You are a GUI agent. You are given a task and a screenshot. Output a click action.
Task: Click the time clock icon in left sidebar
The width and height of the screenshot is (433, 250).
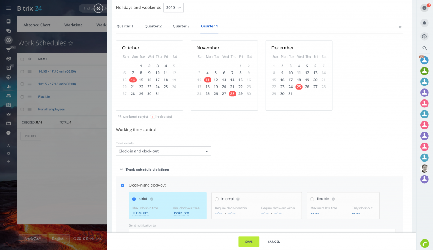tap(8, 40)
